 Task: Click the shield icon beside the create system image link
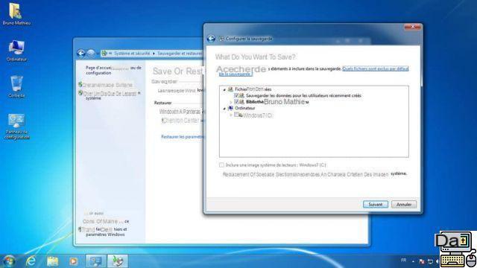80,84
